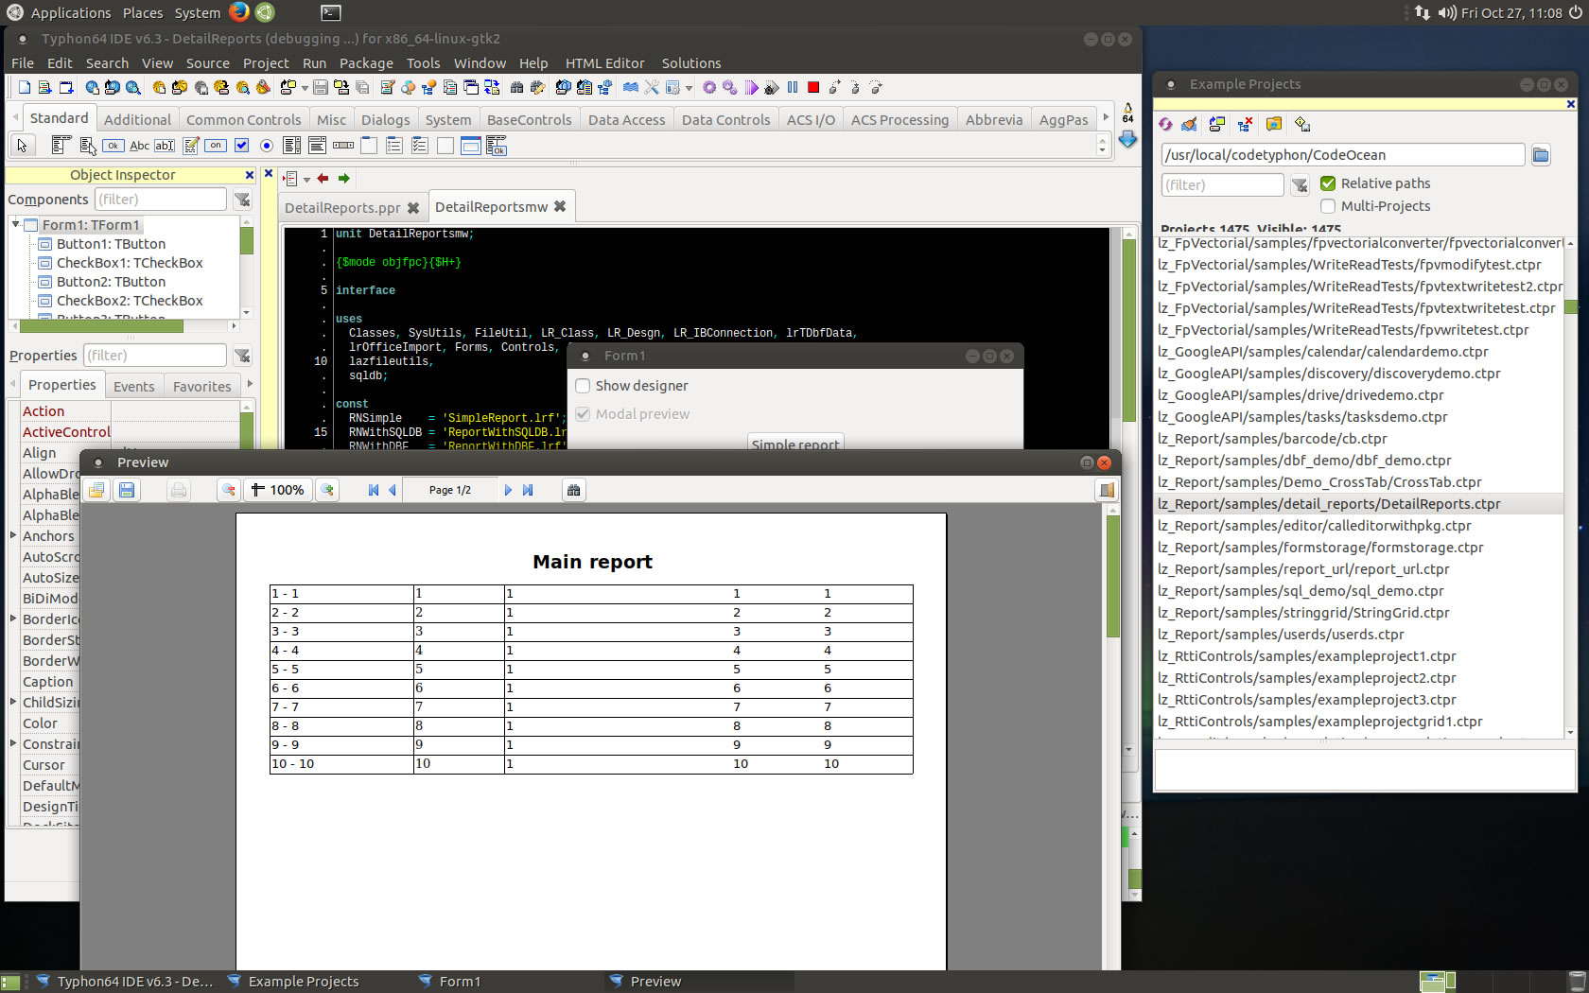Select the TListBox component in palette
This screenshot has width=1589, height=993.
[292, 146]
